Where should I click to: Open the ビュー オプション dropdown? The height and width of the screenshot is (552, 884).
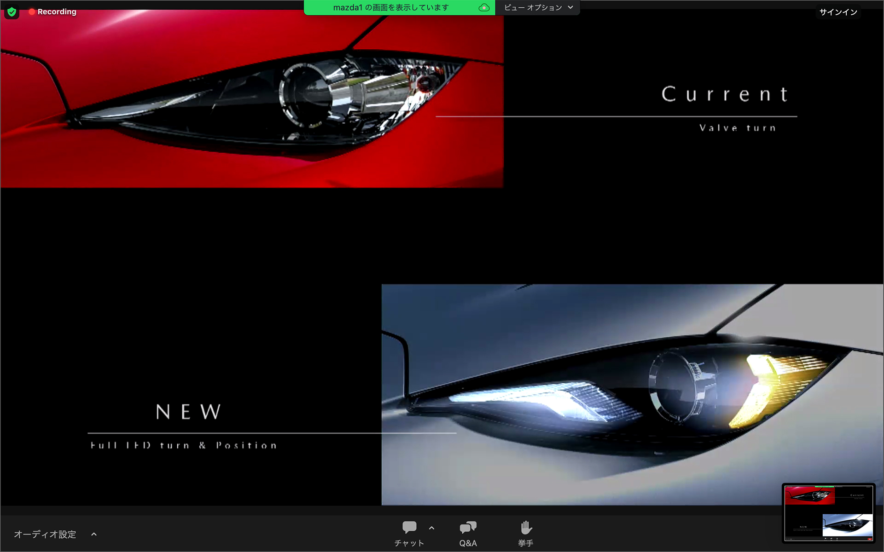533,7
